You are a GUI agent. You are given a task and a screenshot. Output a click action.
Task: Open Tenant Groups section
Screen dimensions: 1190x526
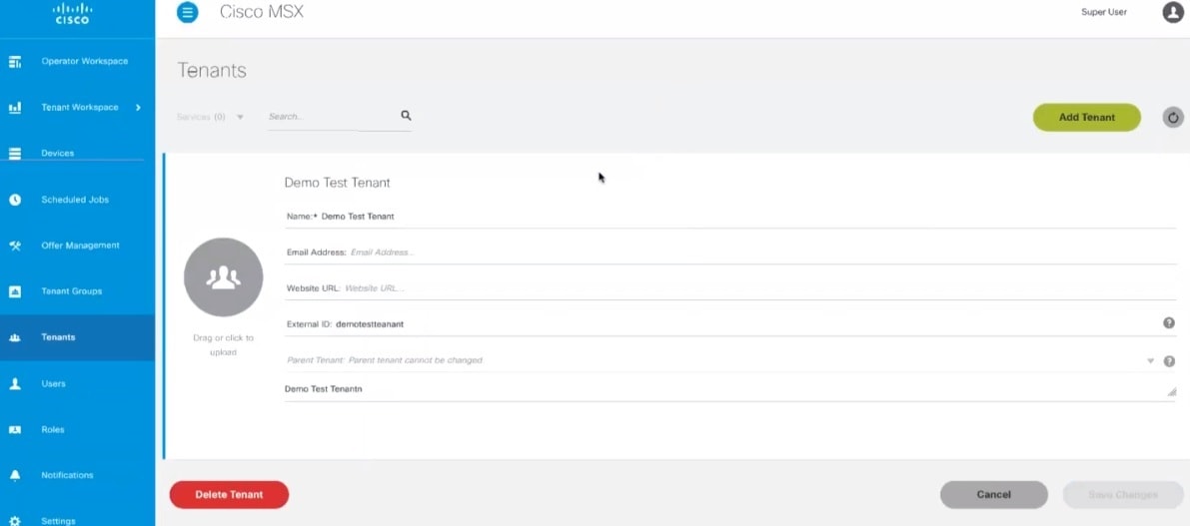pos(71,291)
